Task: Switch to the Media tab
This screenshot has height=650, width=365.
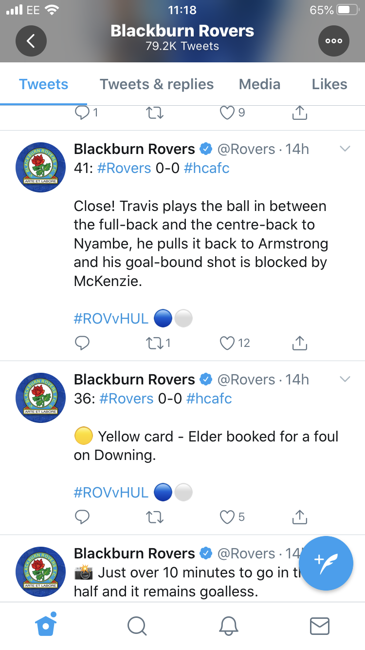Action: click(x=259, y=84)
